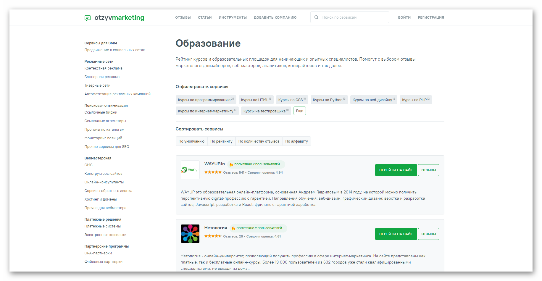Open Контекстная реклама in sidebar
The image size is (542, 281).
tap(103, 68)
